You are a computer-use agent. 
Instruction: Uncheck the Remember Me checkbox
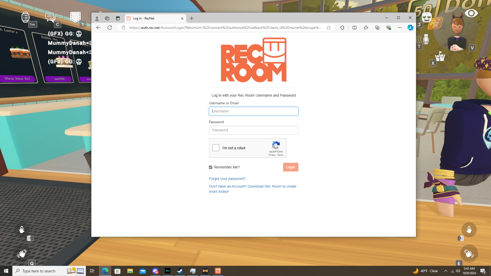pos(211,167)
